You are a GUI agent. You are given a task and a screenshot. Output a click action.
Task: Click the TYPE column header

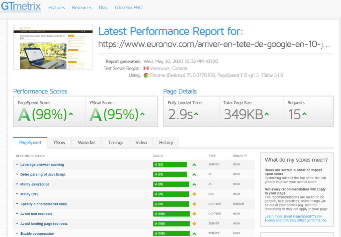pyautogui.click(x=212, y=156)
